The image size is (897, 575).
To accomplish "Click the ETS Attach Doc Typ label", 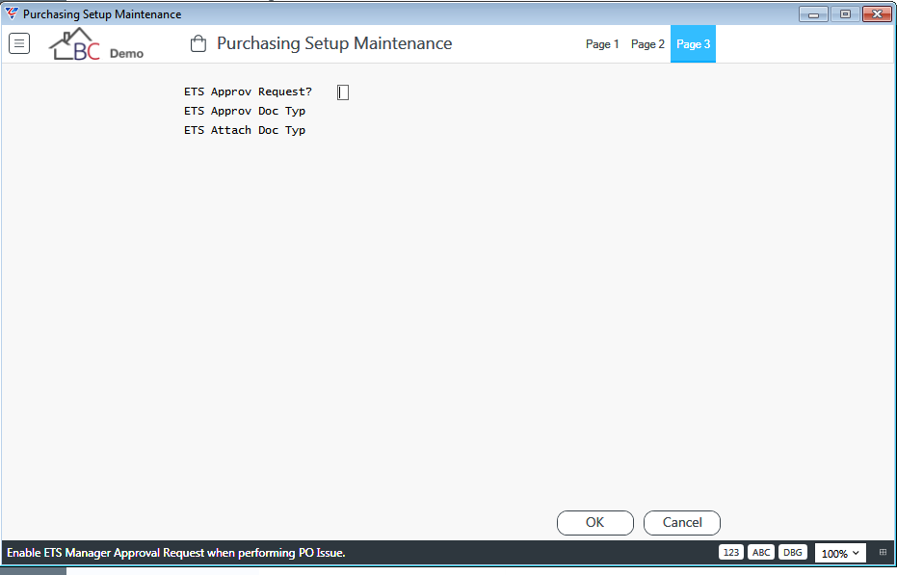I will pyautogui.click(x=245, y=130).
